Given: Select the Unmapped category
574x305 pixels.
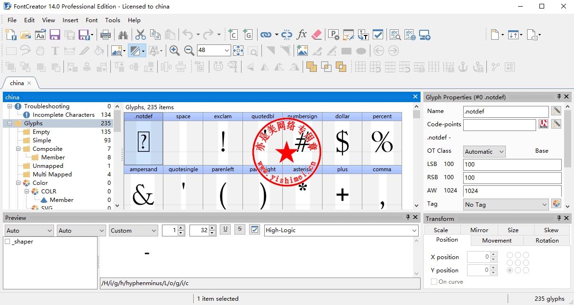Looking at the screenshot, I should (48, 166).
